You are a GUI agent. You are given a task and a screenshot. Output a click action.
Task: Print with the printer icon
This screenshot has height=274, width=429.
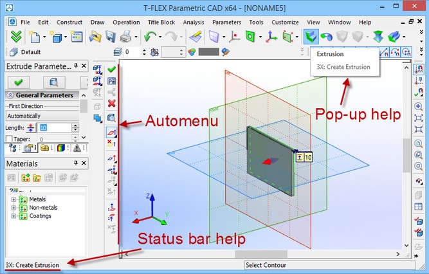pyautogui.click(x=126, y=37)
